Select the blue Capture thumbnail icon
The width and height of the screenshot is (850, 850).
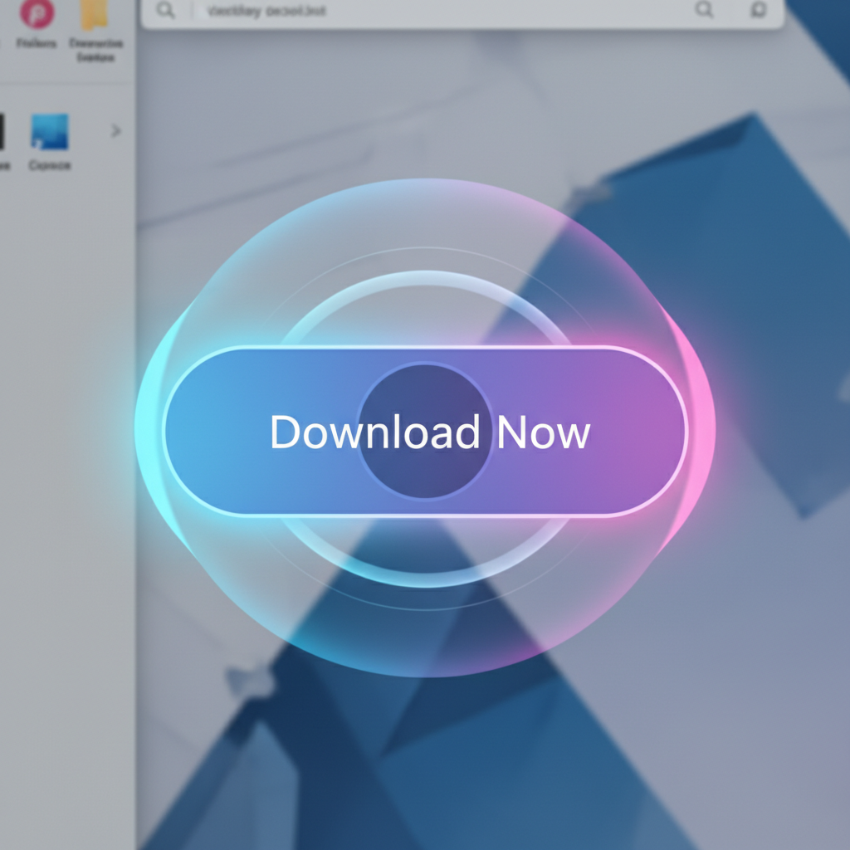pyautogui.click(x=50, y=131)
